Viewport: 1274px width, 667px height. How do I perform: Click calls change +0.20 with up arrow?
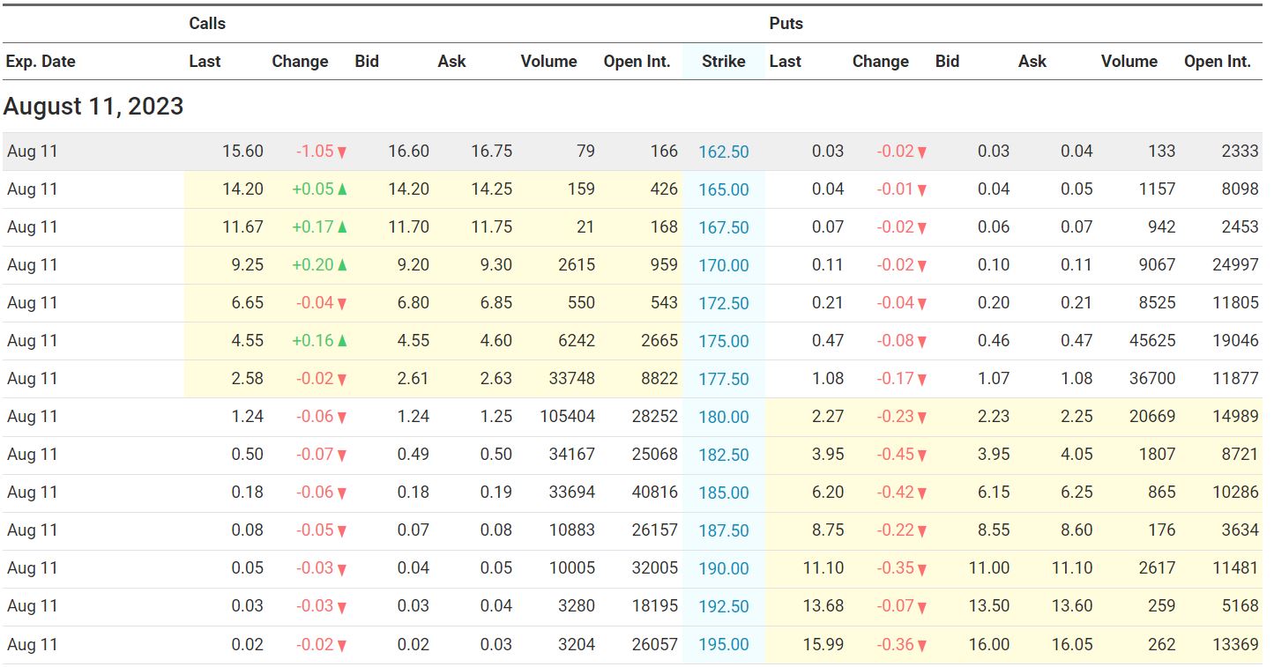pos(320,265)
